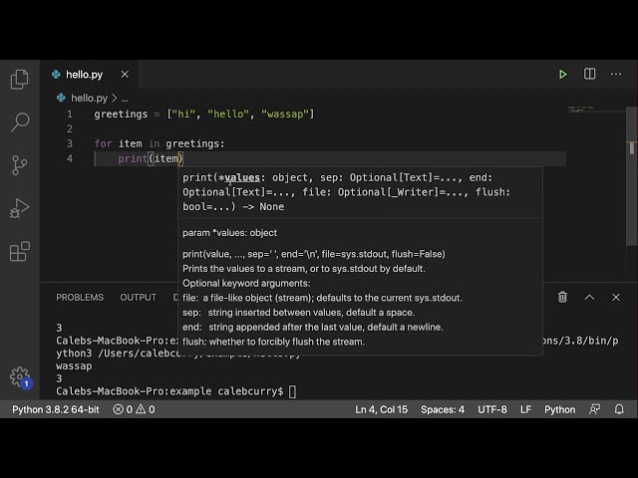
Task: Change file encoding via UTF-8
Action: point(492,409)
